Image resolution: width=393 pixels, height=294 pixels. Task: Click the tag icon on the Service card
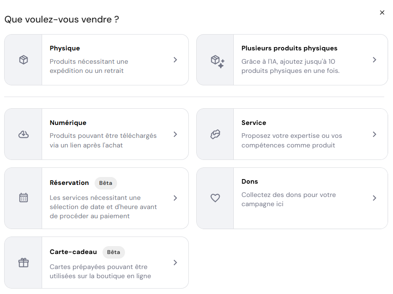[215, 134]
